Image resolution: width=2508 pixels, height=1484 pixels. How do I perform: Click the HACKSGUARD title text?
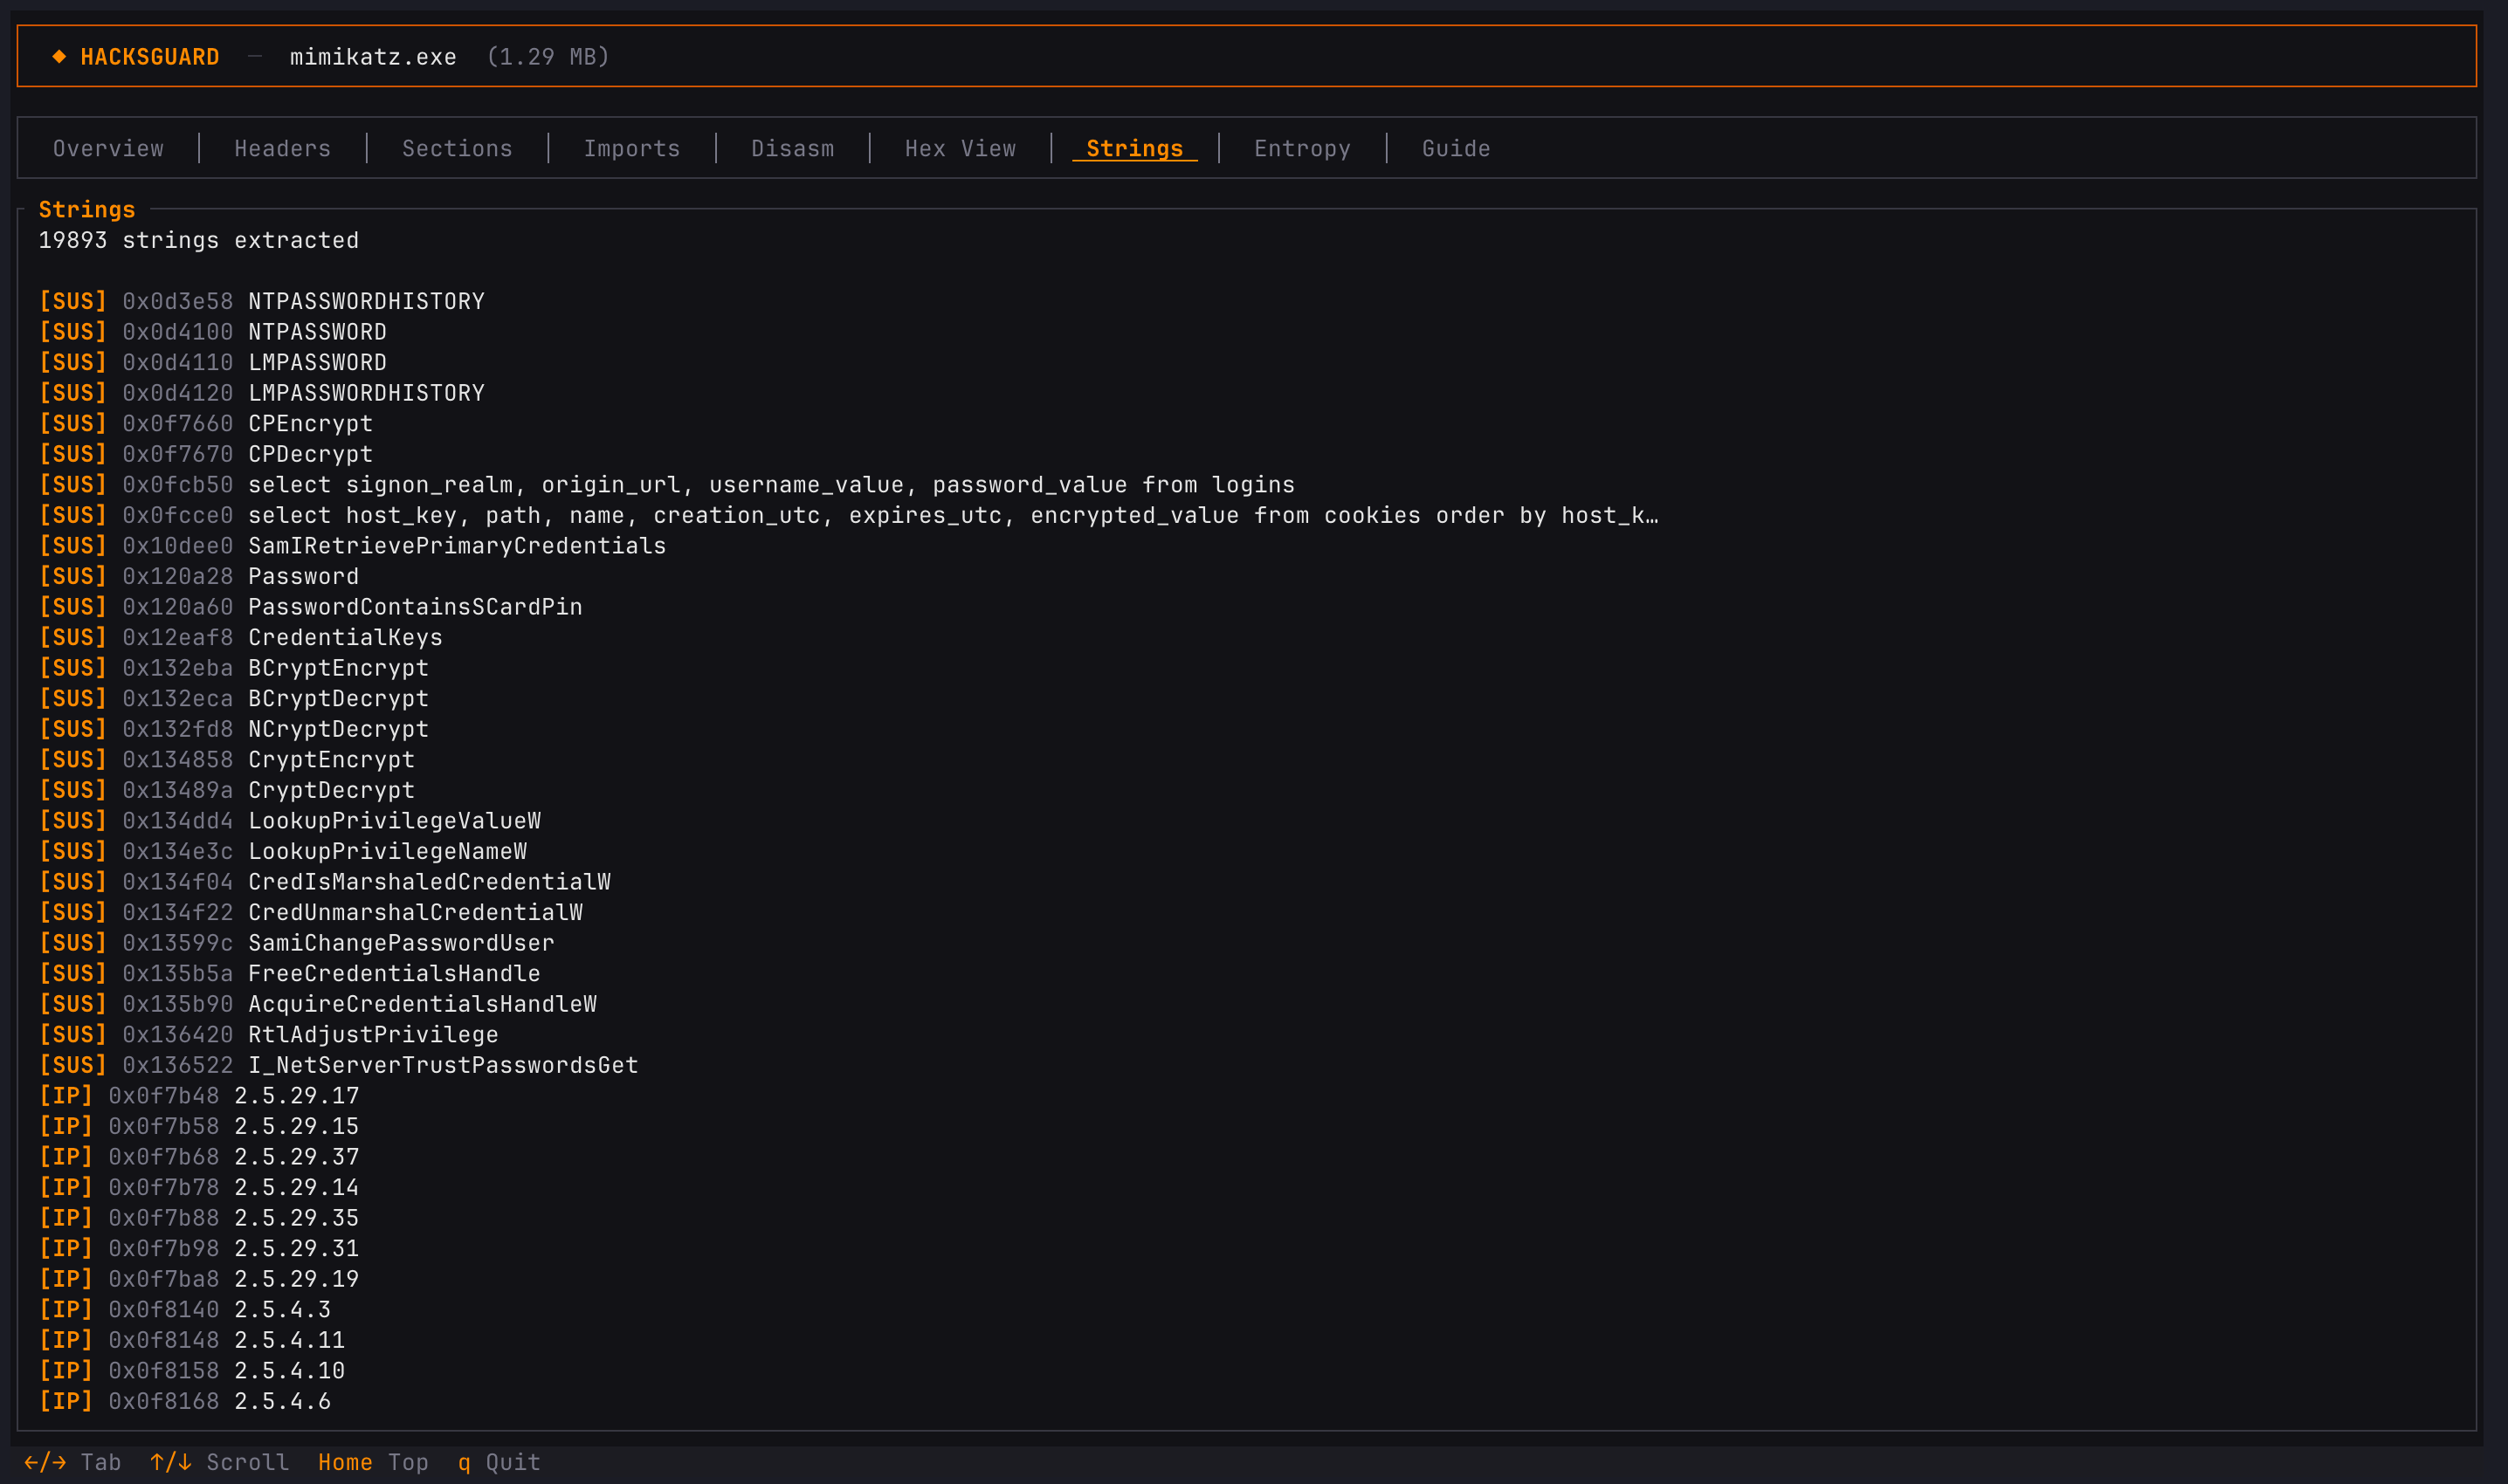(x=150, y=57)
